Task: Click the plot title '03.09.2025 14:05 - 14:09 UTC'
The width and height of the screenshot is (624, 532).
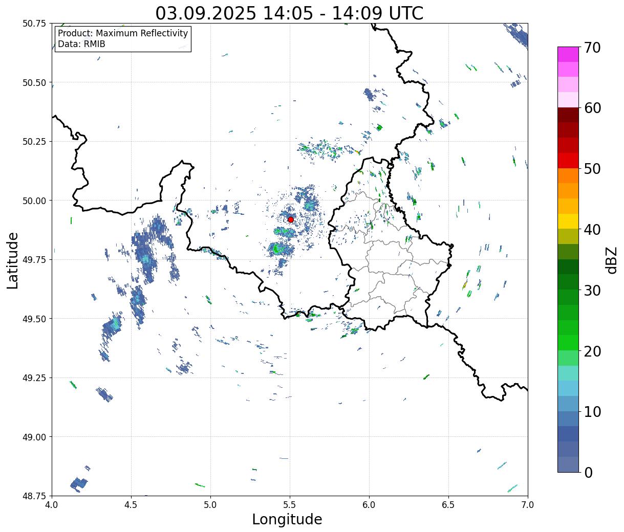Action: (289, 13)
